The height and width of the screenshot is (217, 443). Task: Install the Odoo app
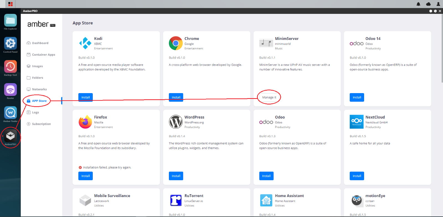(266, 176)
